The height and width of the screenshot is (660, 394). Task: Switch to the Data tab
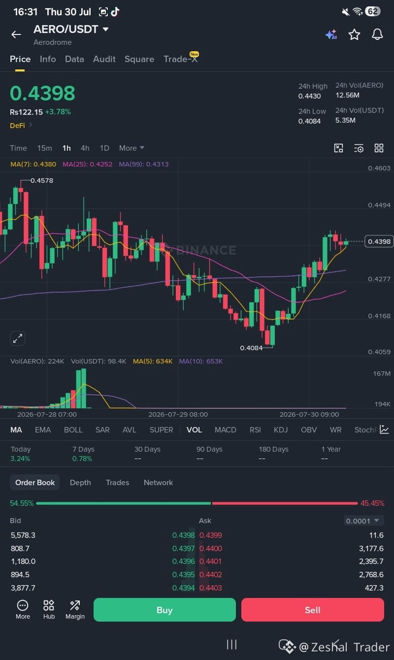74,59
